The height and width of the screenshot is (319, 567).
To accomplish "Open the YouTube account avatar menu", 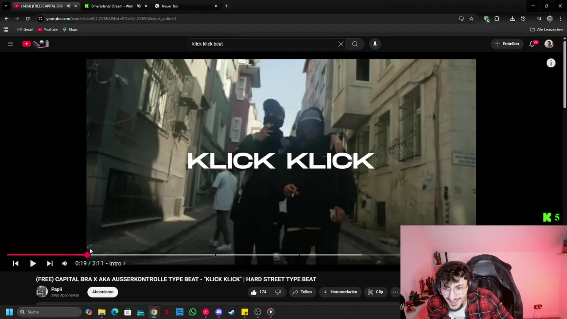I will click(x=549, y=44).
